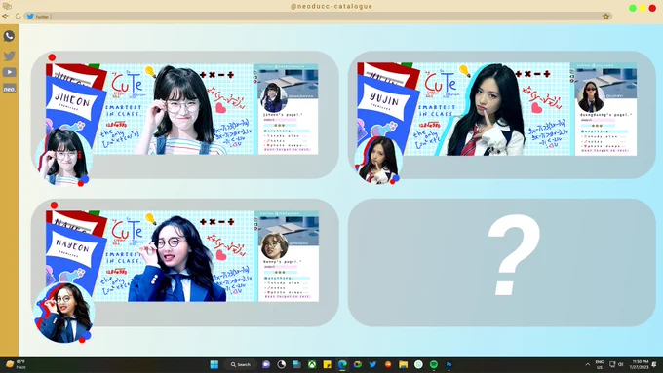Click the Twitter address bar field
Image resolution: width=663 pixels, height=373 pixels.
pyautogui.click(x=317, y=17)
